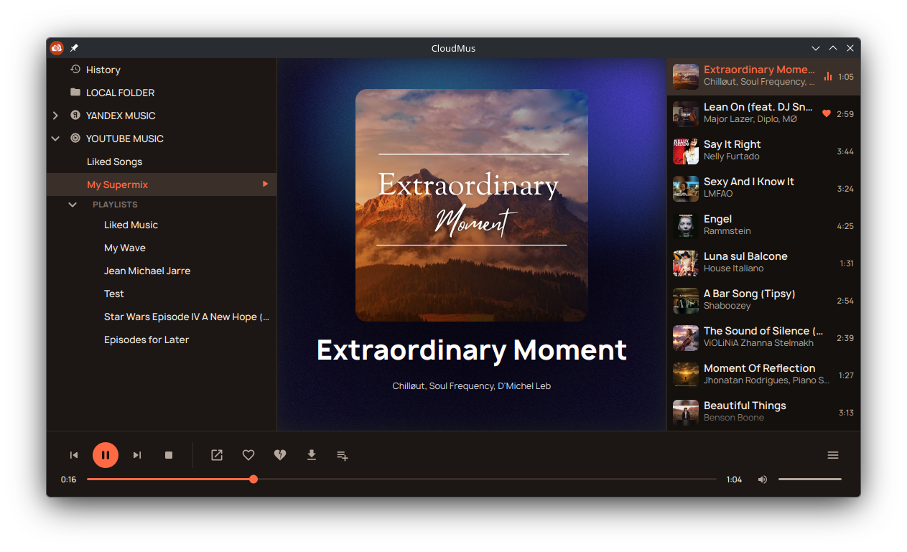Stop playback with the square button
The height and width of the screenshot is (552, 907).
coord(169,455)
